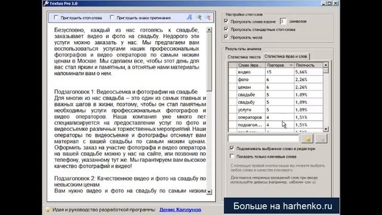
Task: Uncheck 'Пропускать стандартные стоп-слова'
Action: click(x=226, y=29)
